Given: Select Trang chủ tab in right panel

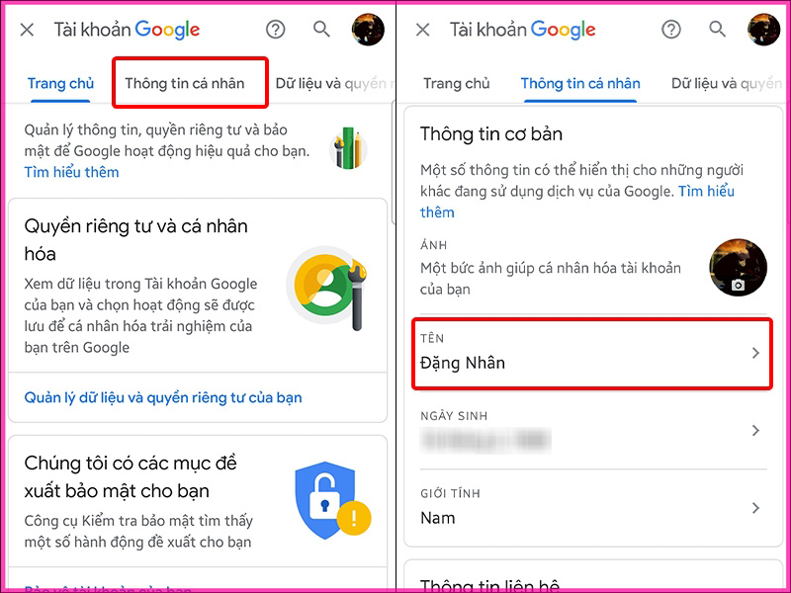Looking at the screenshot, I should [457, 83].
